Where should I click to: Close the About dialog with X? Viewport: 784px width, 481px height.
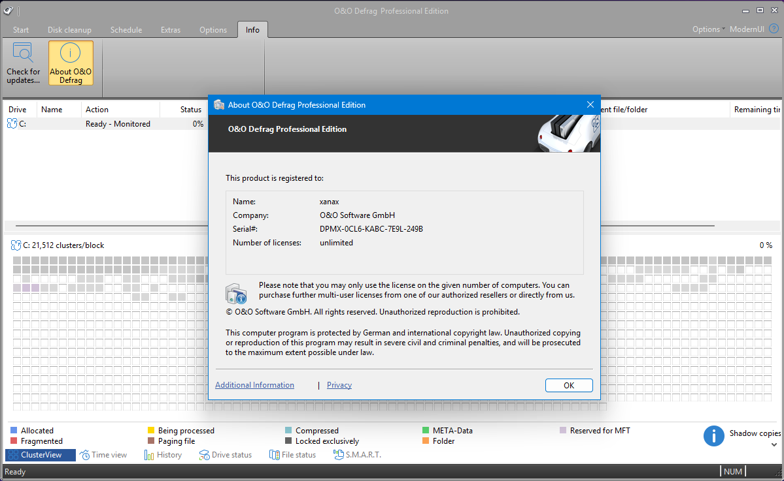tap(590, 105)
